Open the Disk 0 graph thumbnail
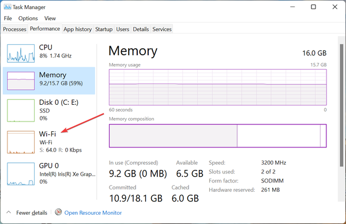 click(x=21, y=111)
